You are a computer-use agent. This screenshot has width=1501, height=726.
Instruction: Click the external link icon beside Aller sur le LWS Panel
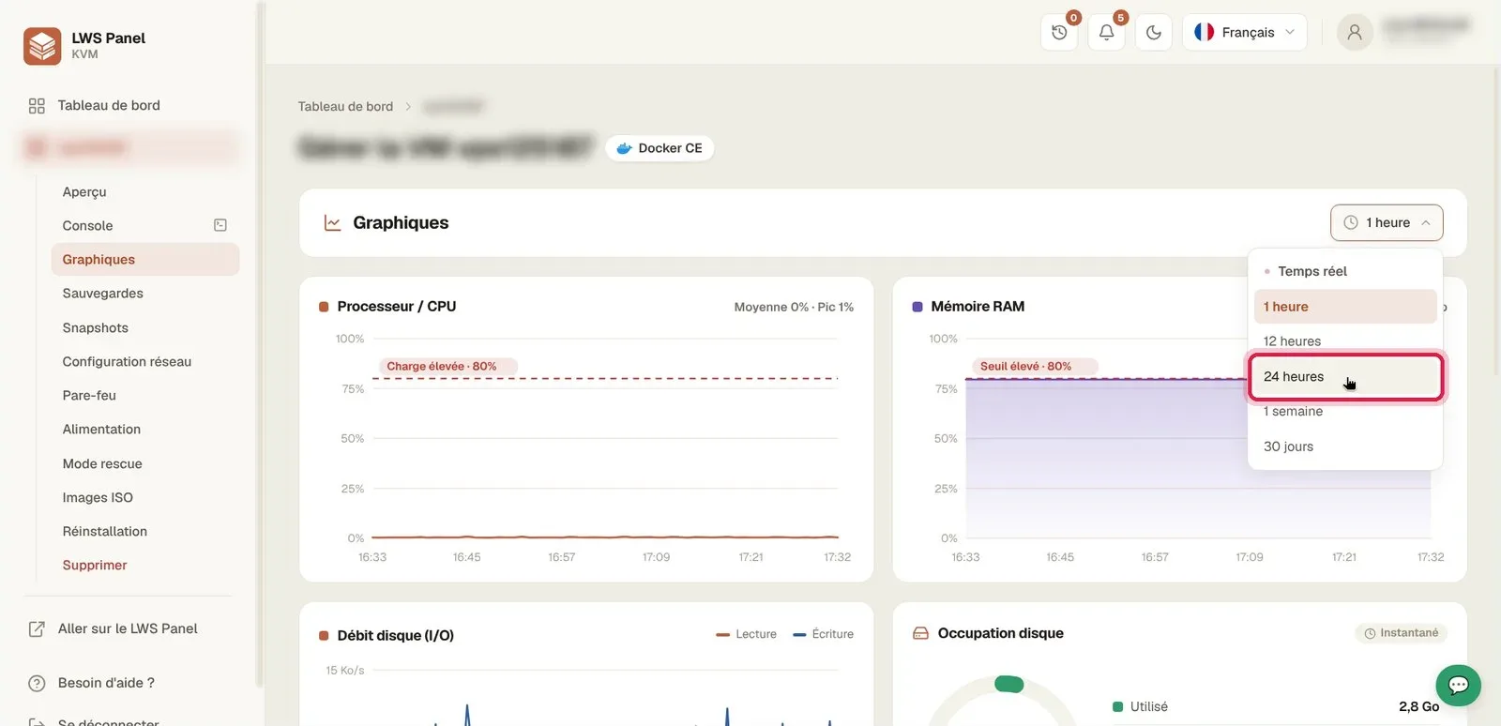tap(37, 629)
